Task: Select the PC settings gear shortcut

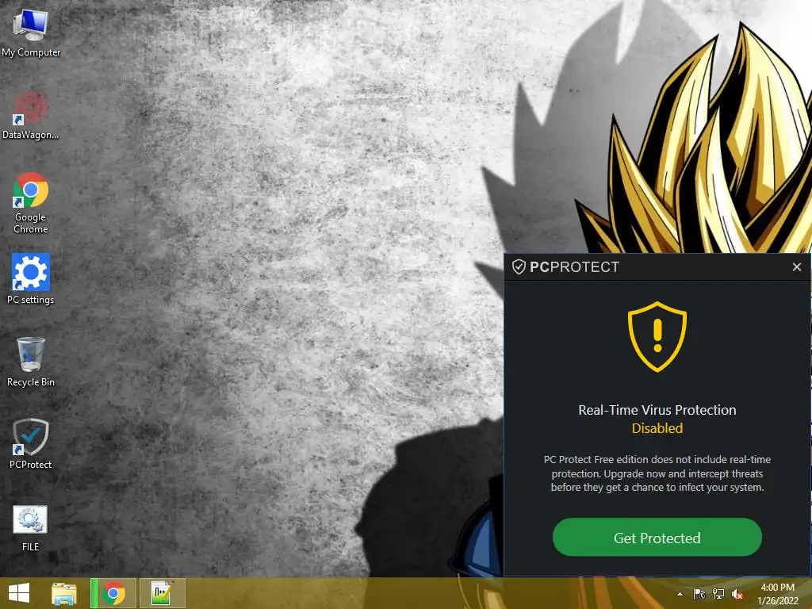Action: coord(31,278)
